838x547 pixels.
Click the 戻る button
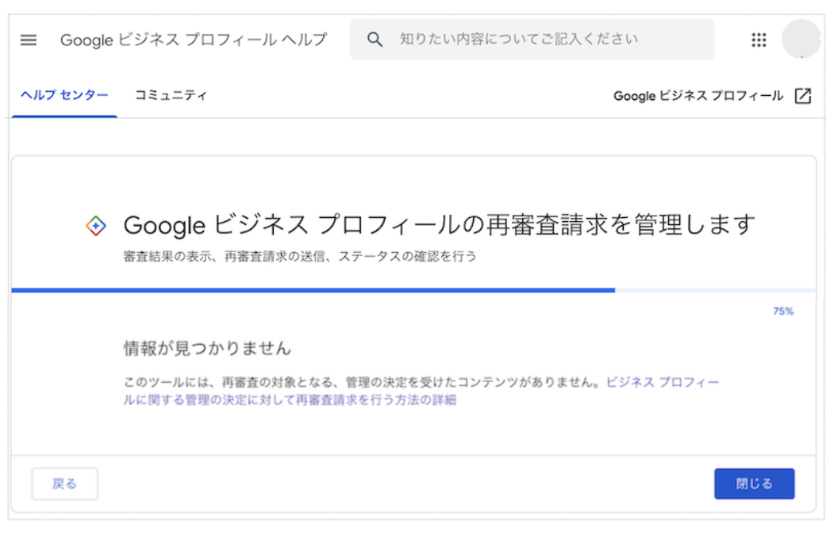point(64,484)
